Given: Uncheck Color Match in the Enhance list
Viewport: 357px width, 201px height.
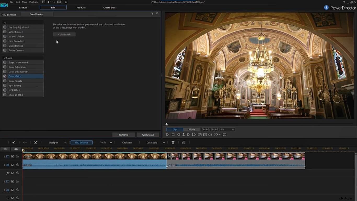Looking at the screenshot, I should point(4,76).
